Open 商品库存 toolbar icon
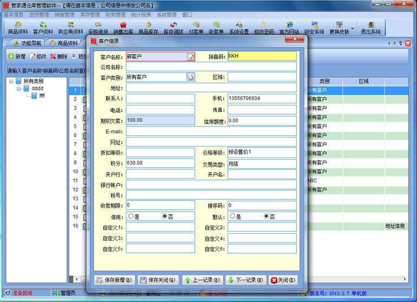 (x=148, y=28)
